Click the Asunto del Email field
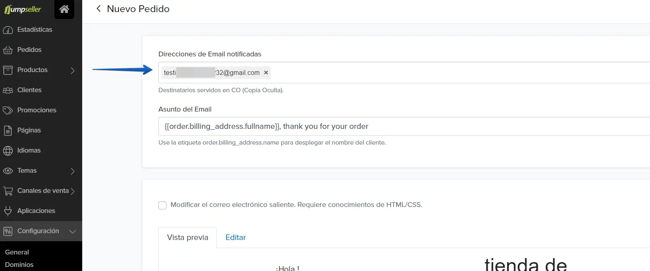Image resolution: width=650 pixels, height=271 pixels. 403,126
